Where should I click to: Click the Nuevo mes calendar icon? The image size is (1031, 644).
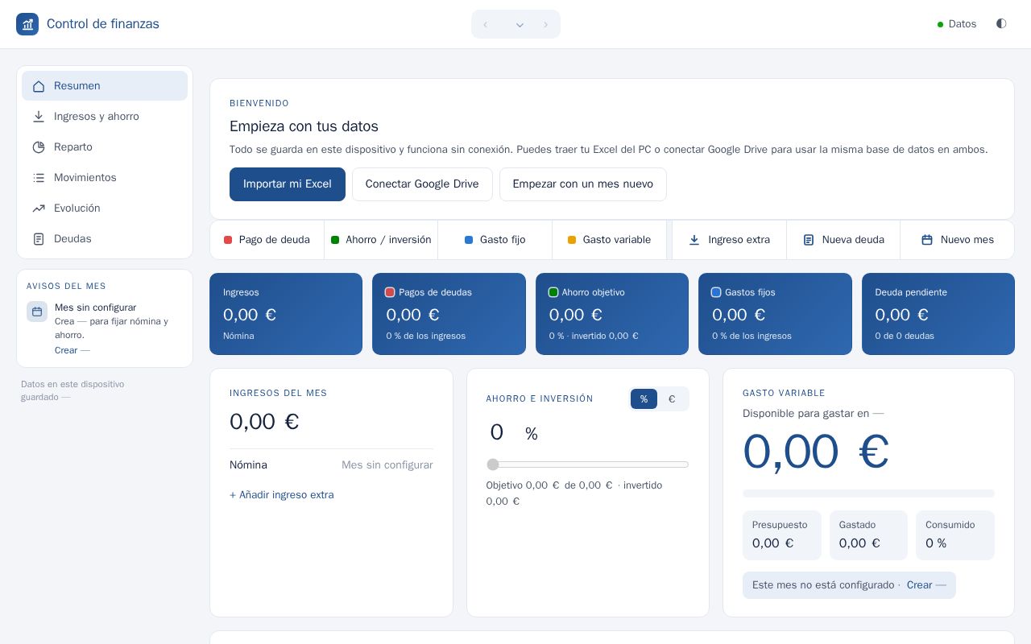coord(927,240)
